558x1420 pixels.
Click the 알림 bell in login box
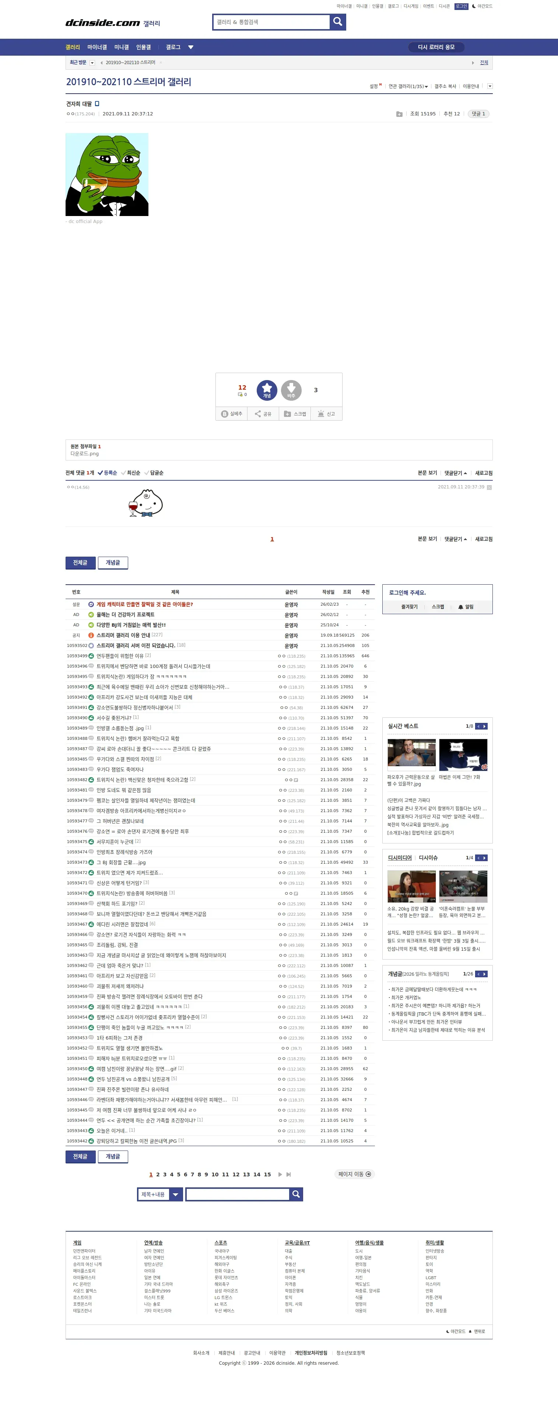466,607
